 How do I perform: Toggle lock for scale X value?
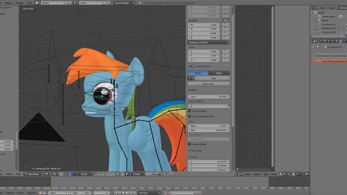coord(226,51)
